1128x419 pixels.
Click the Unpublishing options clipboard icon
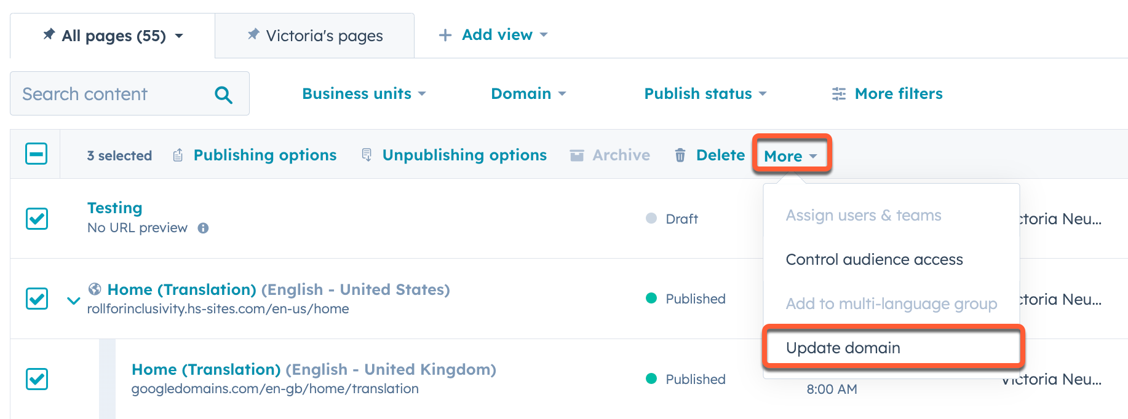(x=367, y=155)
